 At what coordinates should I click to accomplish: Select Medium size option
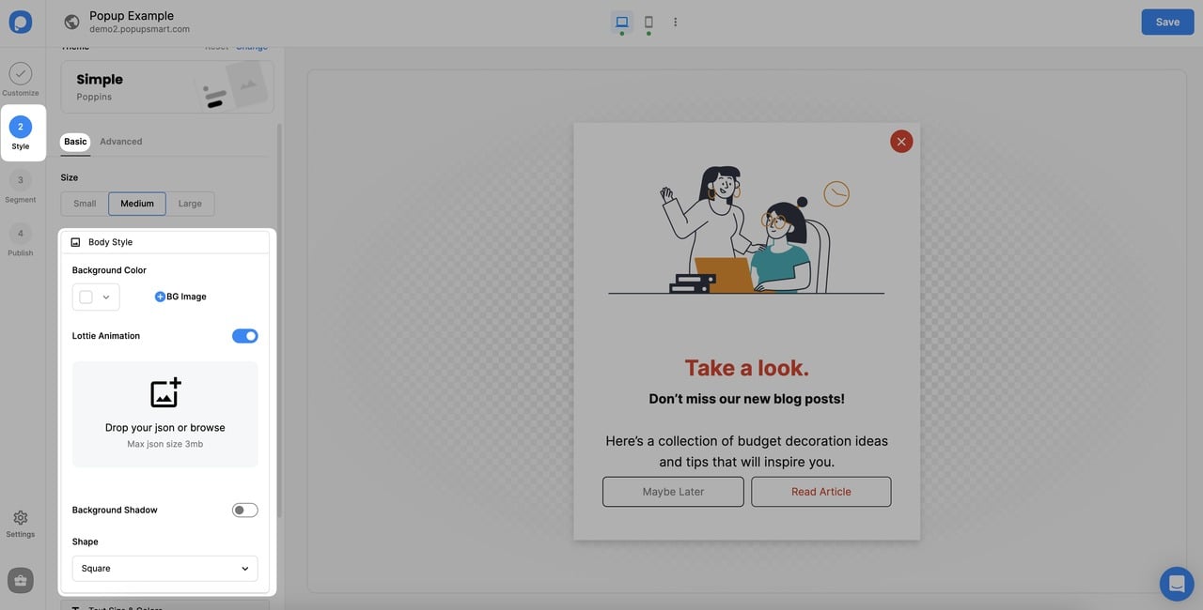click(137, 204)
